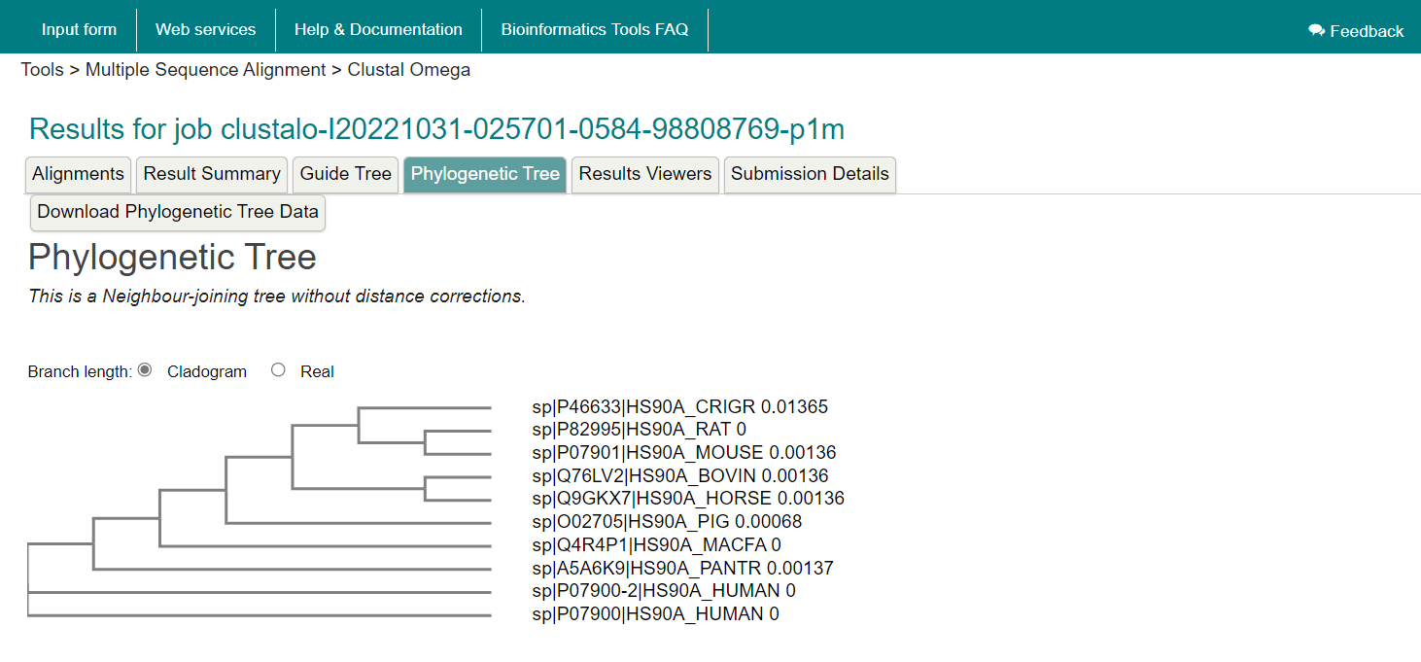Click Download Phylogenetic Tree Data button
Screen dimensions: 1421x662
coord(178,212)
